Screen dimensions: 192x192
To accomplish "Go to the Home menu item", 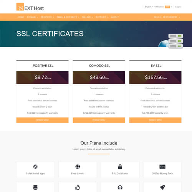I will (21, 17).
